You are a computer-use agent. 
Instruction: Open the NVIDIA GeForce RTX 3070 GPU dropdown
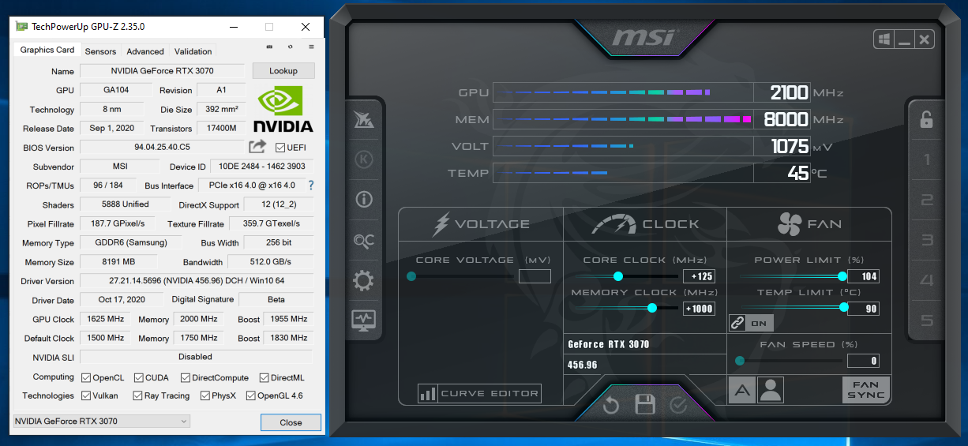102,421
